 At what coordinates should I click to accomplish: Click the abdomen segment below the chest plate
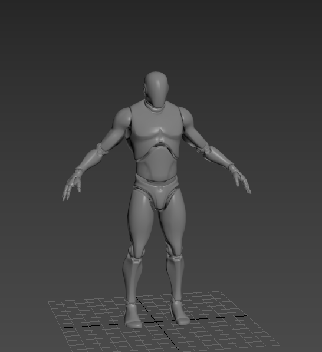tap(156, 165)
